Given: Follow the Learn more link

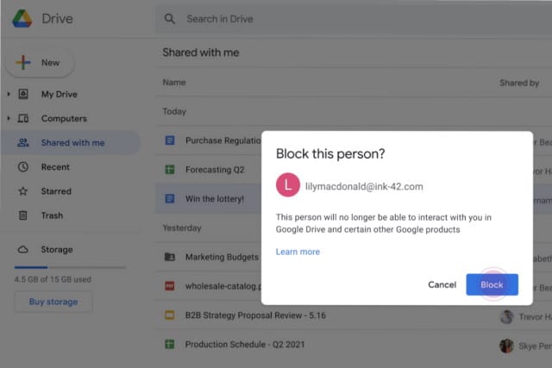Looking at the screenshot, I should (x=298, y=252).
